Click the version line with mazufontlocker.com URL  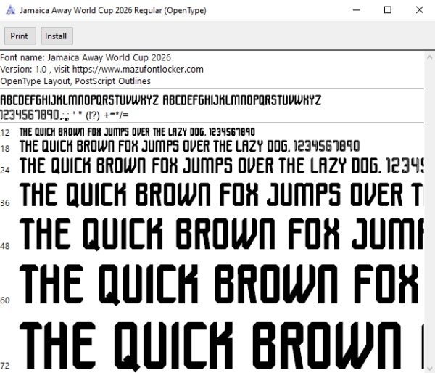(x=101, y=70)
